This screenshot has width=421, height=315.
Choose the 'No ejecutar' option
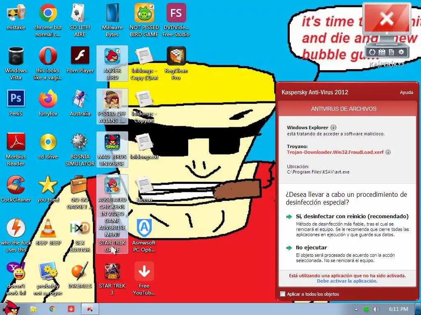(x=311, y=247)
